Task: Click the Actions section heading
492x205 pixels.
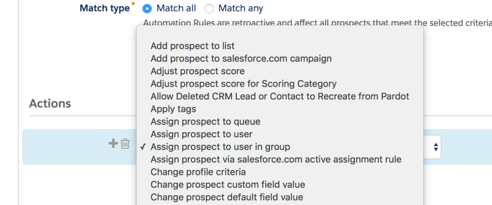Action: point(50,103)
